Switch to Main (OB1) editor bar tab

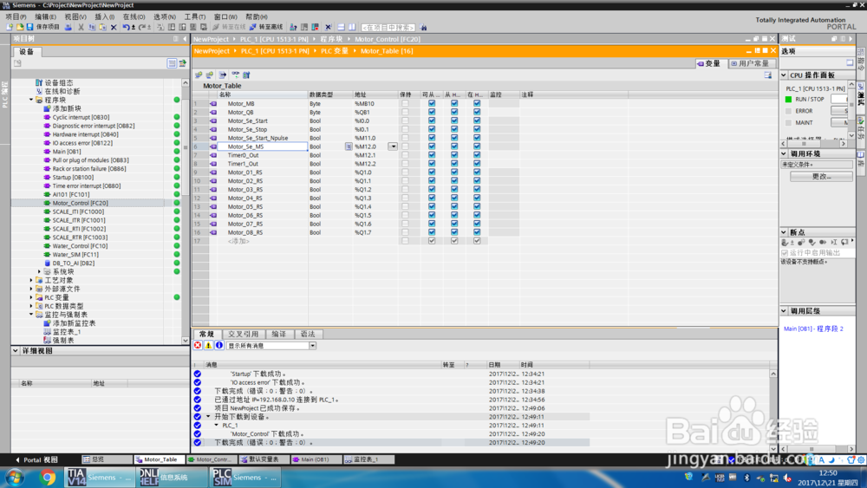point(315,459)
